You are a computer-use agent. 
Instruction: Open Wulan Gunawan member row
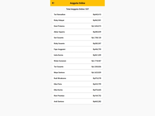pos(77,61)
